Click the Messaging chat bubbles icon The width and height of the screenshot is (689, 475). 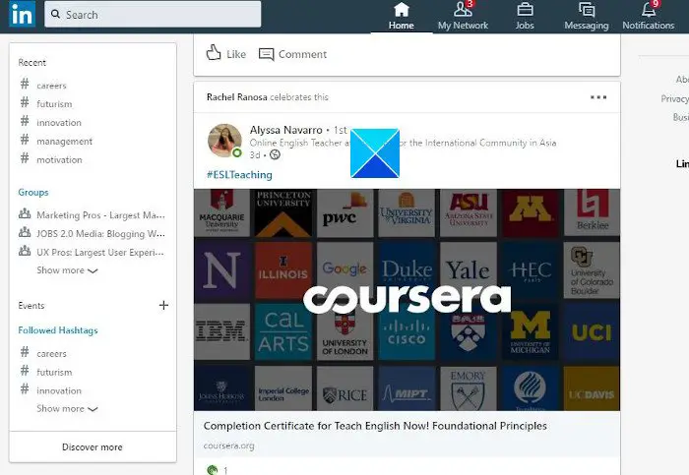pos(587,9)
